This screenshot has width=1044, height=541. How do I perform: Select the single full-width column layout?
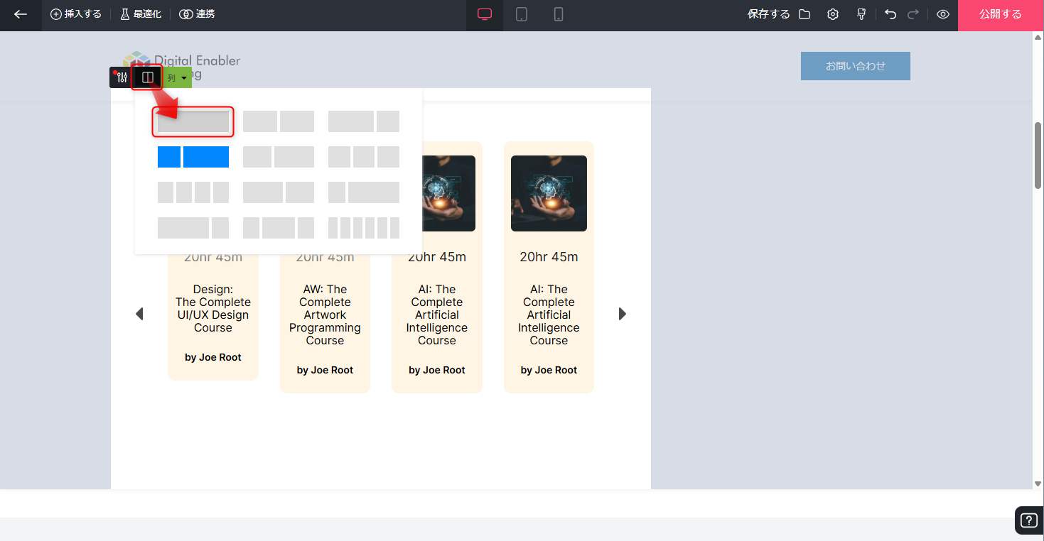point(193,121)
